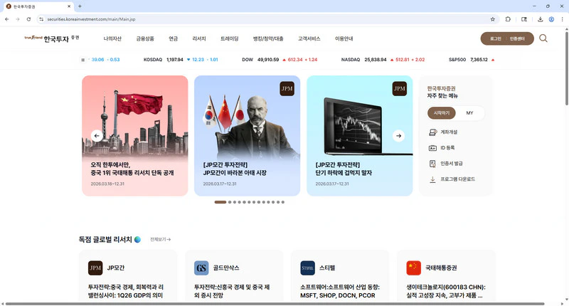
Task: Open JP모간 report 투자전략:중국 경제 headline
Action: click(x=126, y=292)
